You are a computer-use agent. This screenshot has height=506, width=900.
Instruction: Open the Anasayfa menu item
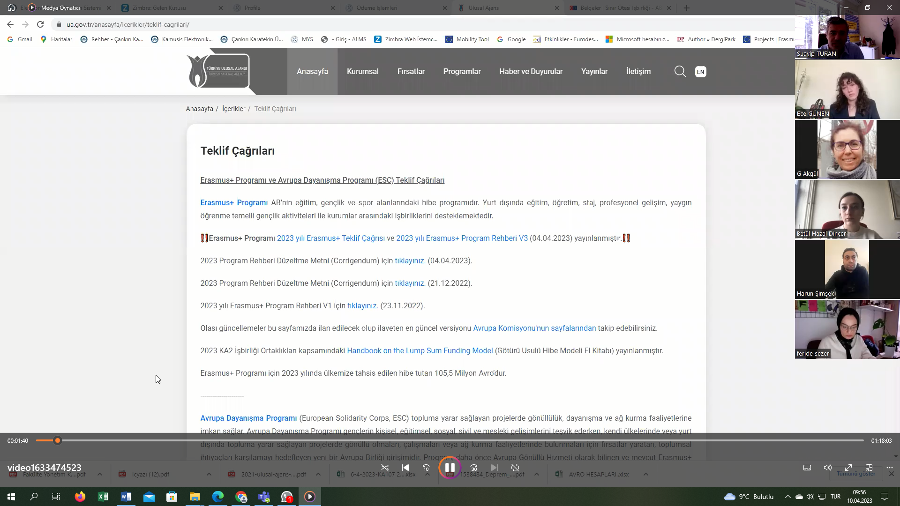click(x=312, y=71)
